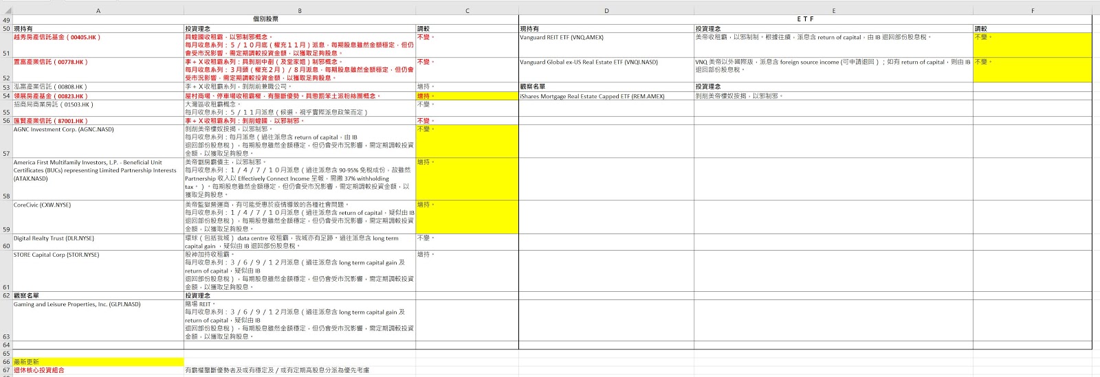Click the yellow 不變 cell for Vanguard REIT ETF
Screen dimensions: 1100x377
click(1032, 45)
